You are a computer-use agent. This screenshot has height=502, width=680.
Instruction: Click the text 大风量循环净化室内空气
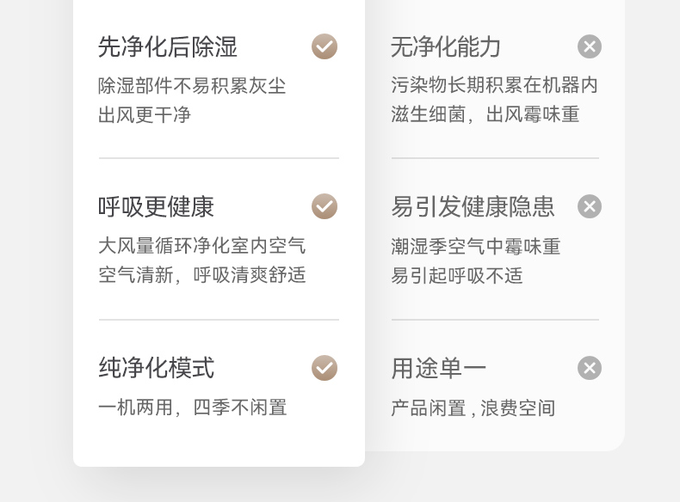coord(201,247)
